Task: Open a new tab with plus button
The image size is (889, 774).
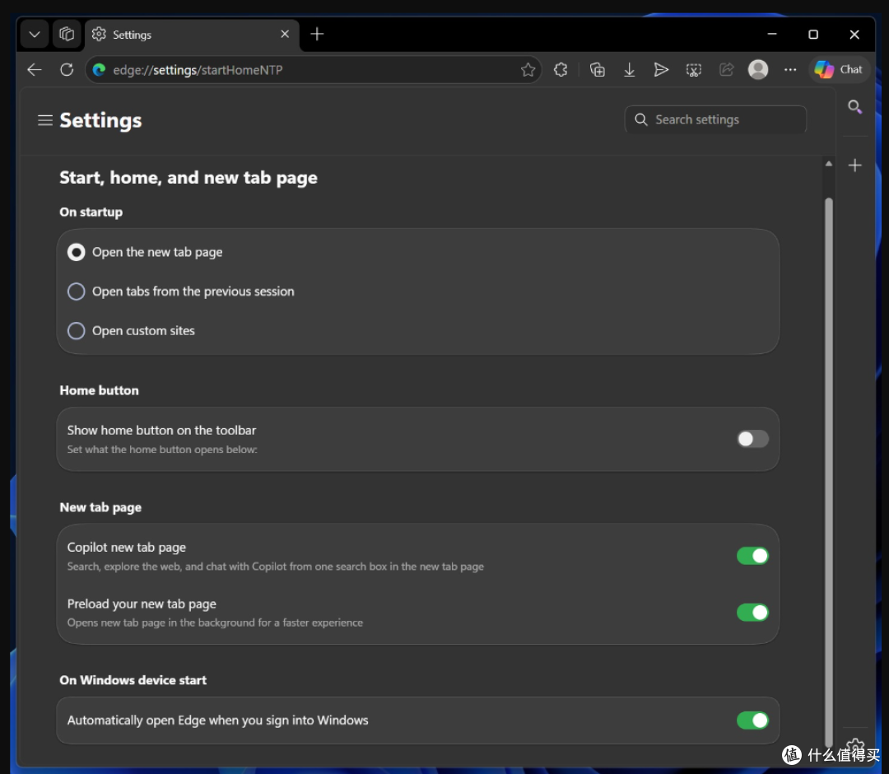Action: click(317, 35)
